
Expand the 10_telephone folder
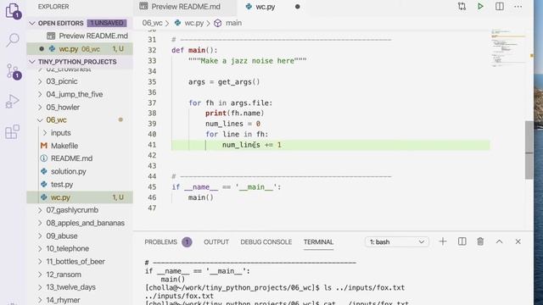click(40, 248)
